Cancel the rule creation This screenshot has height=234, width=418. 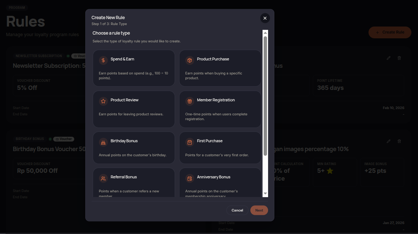[237, 210]
